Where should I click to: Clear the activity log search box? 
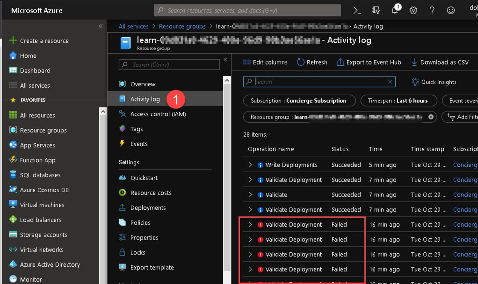[390, 82]
